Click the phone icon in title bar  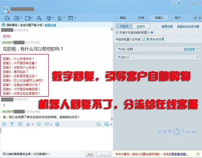pyautogui.click(x=175, y=3)
